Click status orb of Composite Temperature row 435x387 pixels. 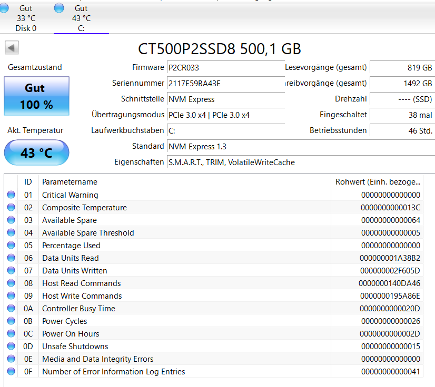pos(11,207)
